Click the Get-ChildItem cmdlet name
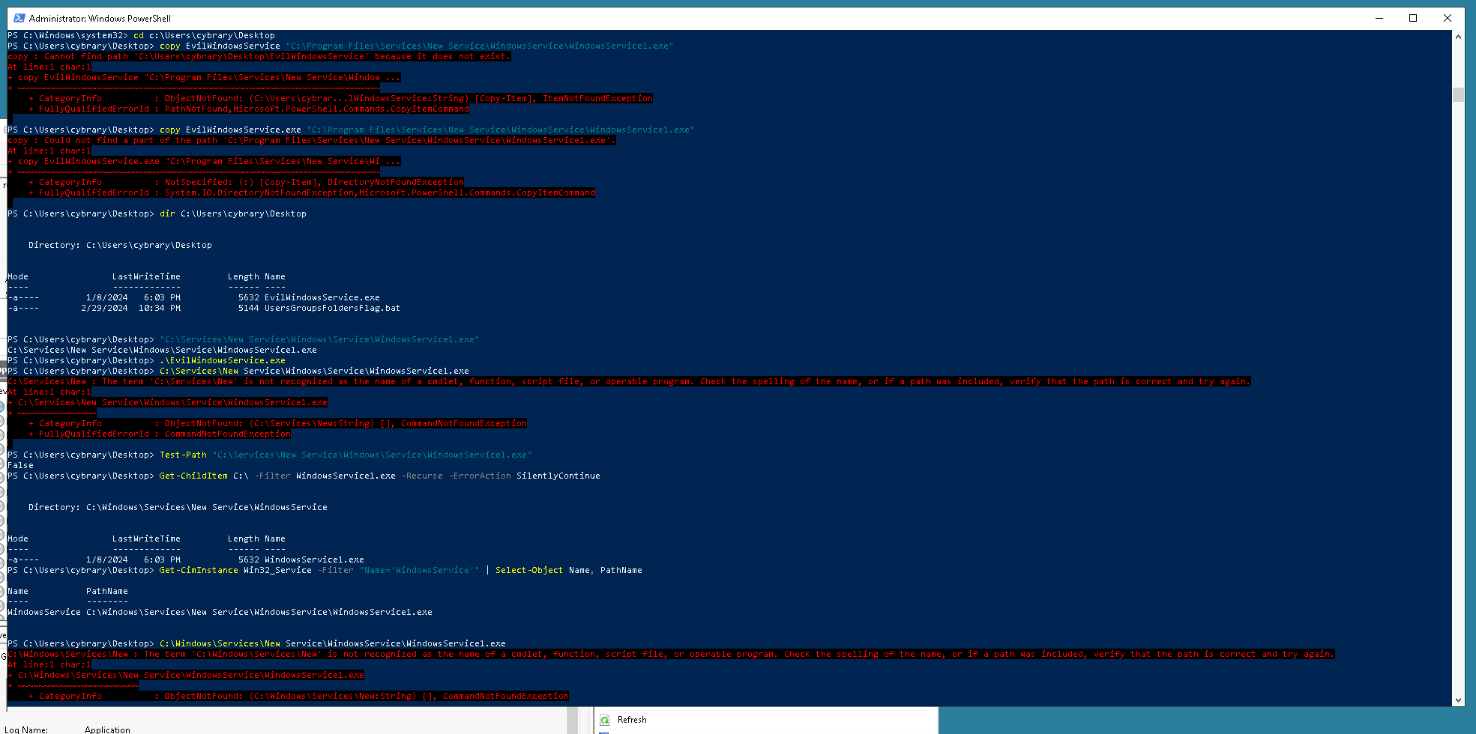This screenshot has width=1476, height=734. (193, 476)
